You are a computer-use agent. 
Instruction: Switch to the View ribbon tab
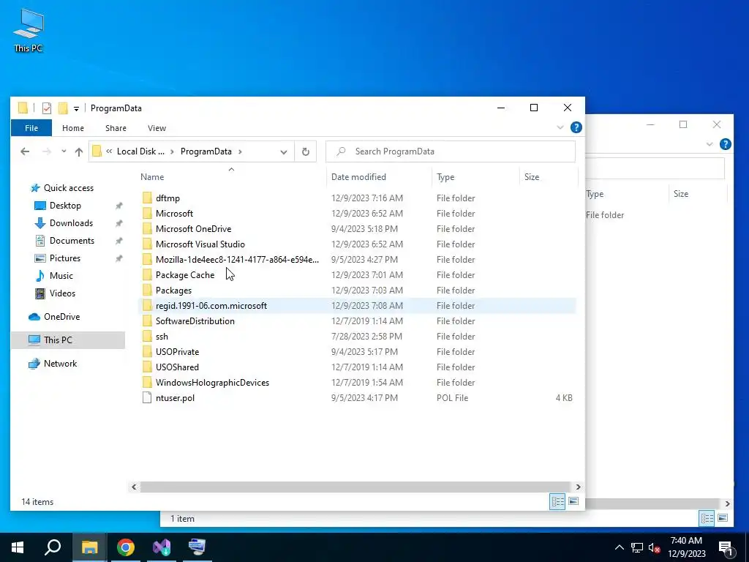click(157, 128)
